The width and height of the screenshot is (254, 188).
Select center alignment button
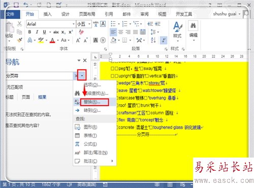tap(121, 32)
